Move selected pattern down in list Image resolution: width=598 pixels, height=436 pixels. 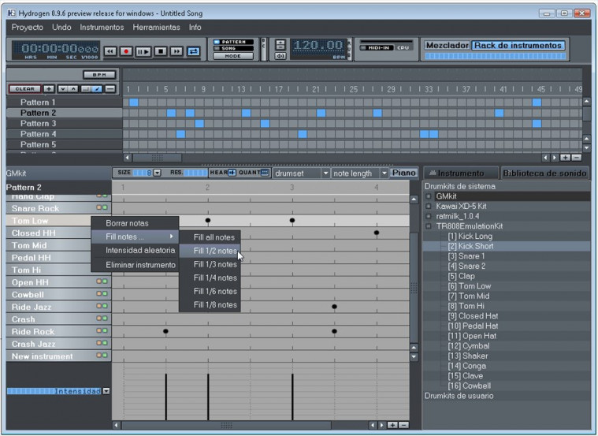[x=62, y=89]
